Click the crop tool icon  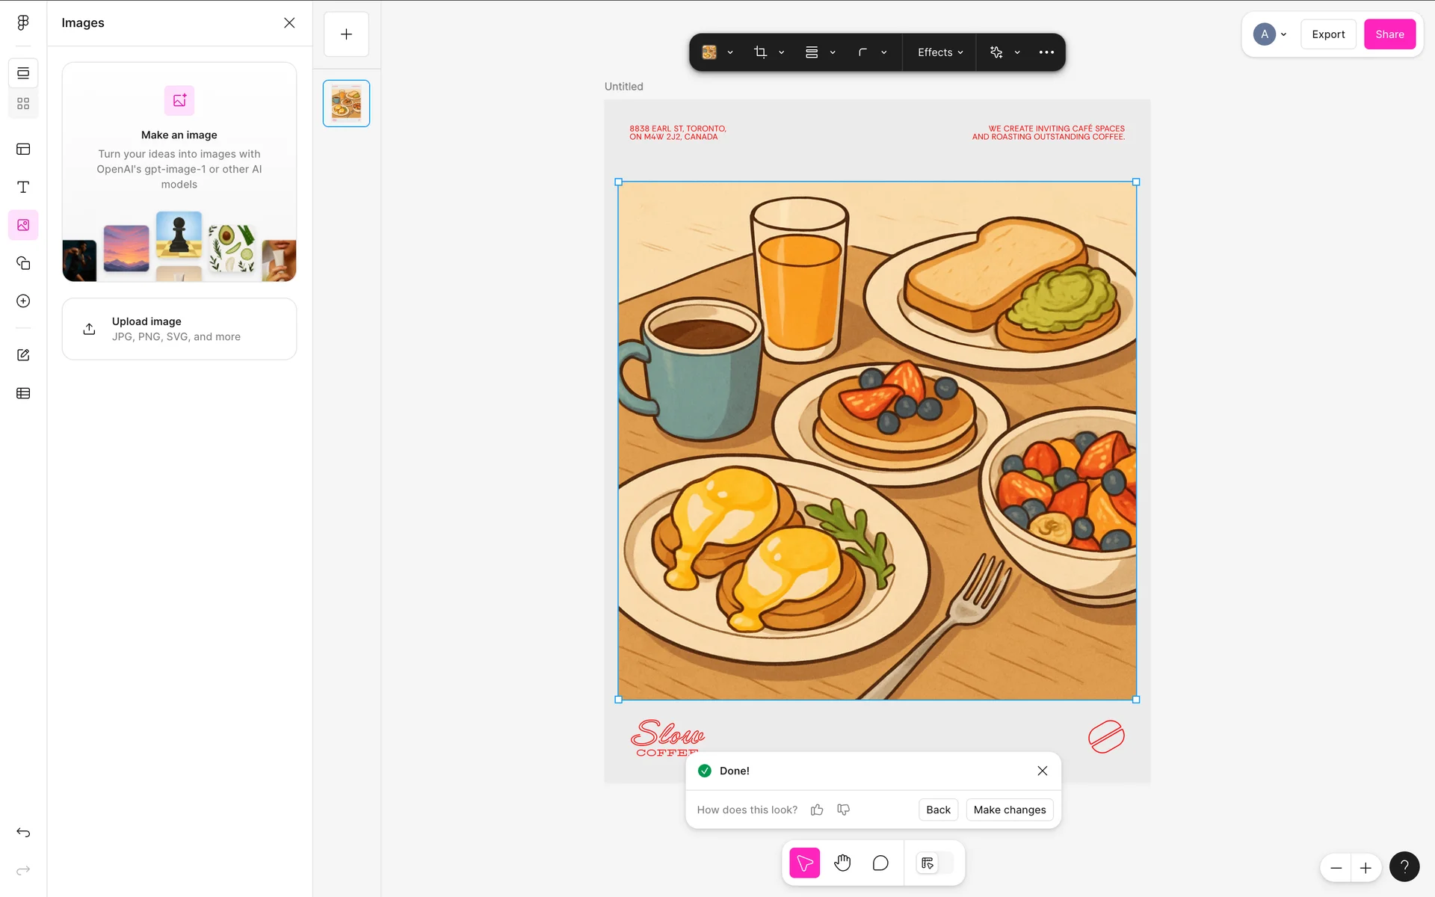tap(760, 52)
